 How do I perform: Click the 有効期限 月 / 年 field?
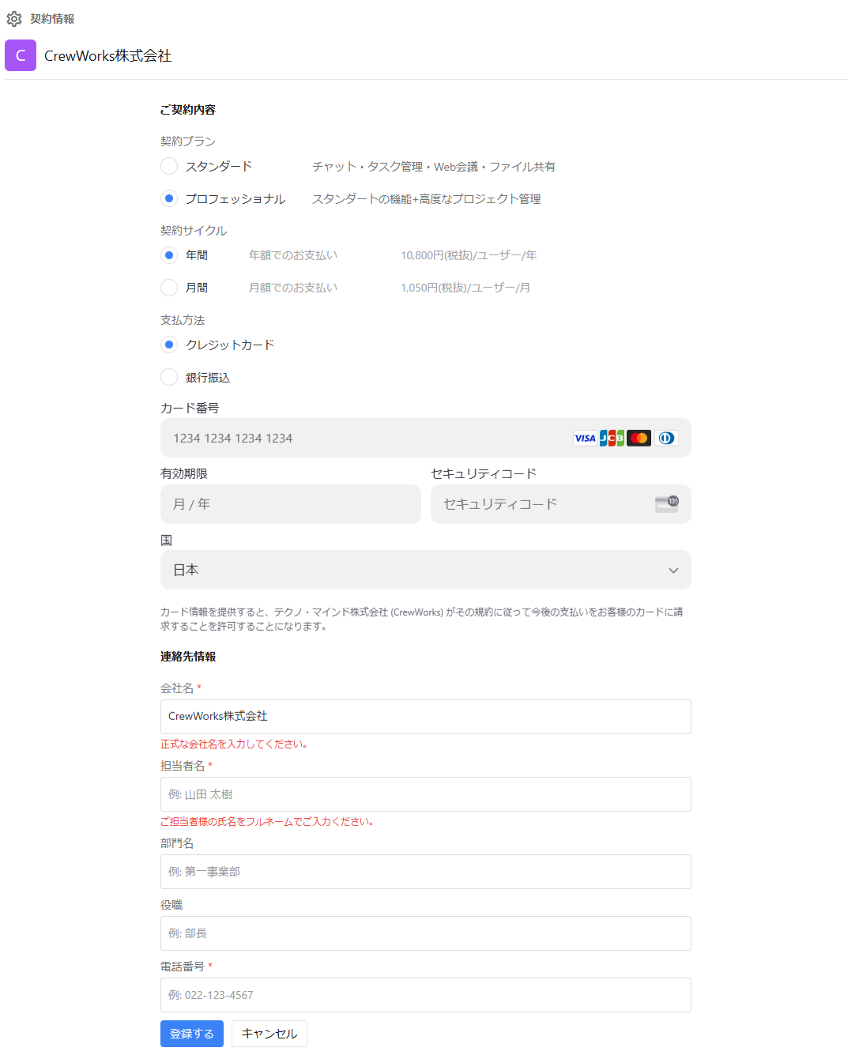pyautogui.click(x=291, y=504)
